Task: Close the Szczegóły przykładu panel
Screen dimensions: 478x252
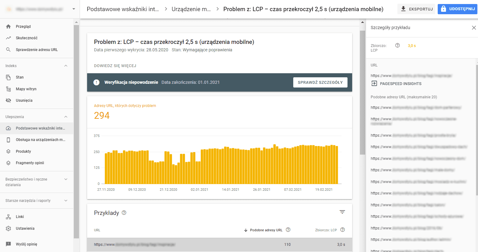Action: coord(474,28)
